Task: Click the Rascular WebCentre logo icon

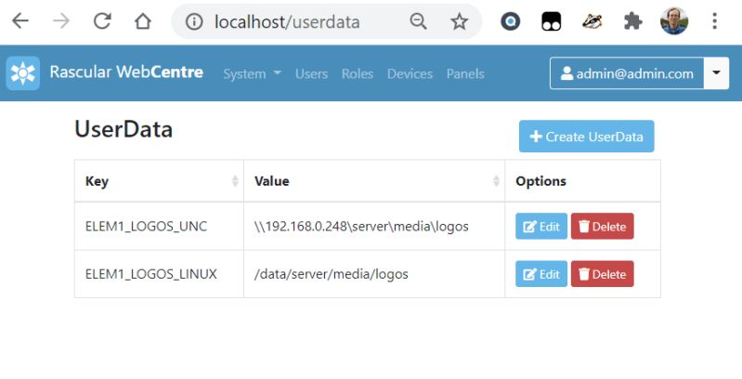Action: 22,72
